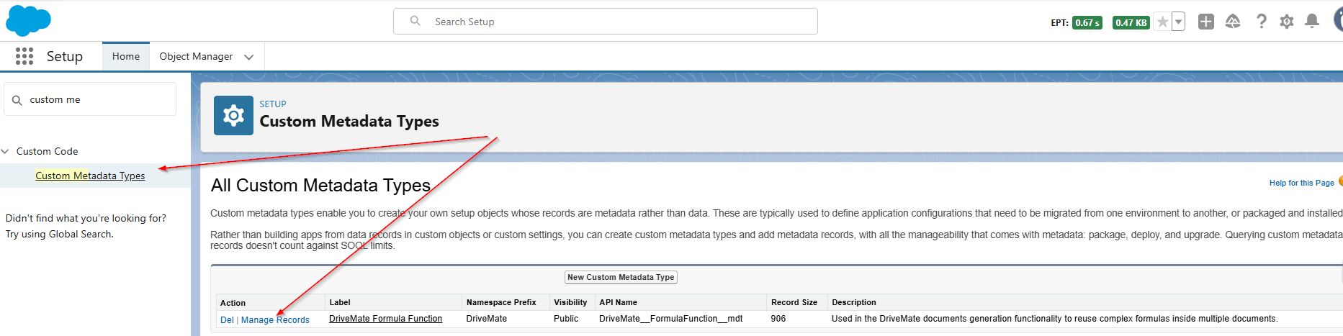Open the DriveMate Formula Function label link
Screen dimensions: 1343x336
(385, 319)
